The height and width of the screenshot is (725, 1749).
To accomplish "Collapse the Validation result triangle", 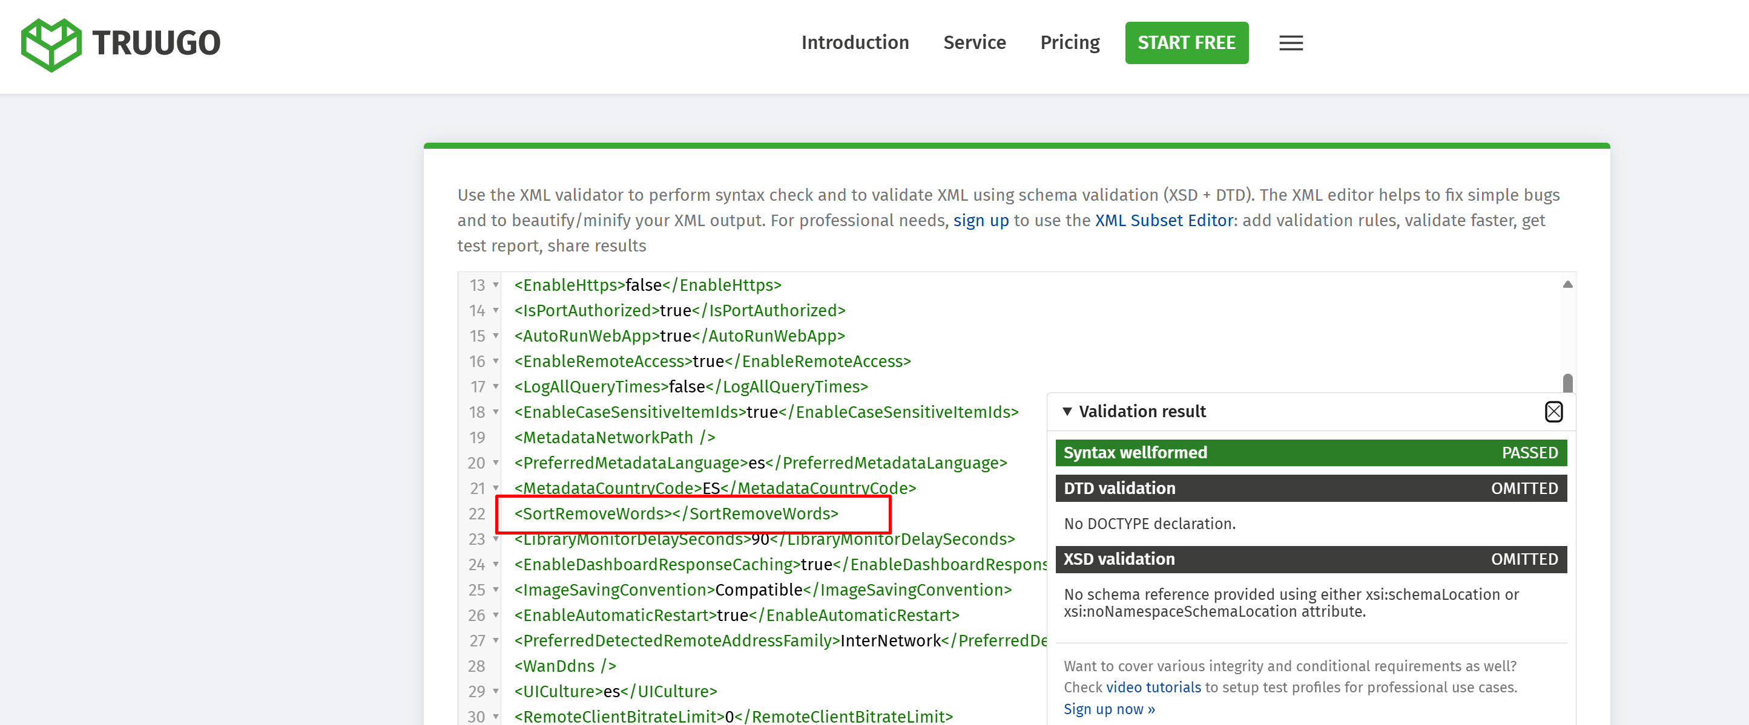I will [1067, 412].
